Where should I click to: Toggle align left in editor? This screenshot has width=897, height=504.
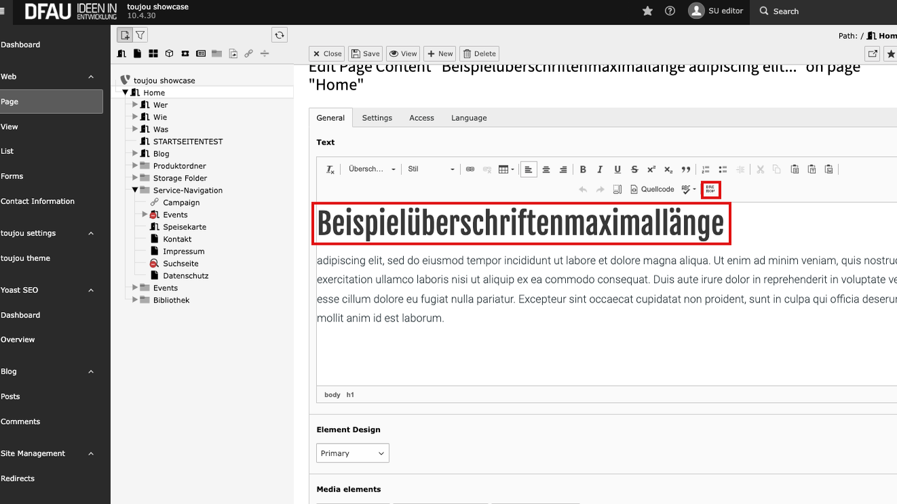tap(529, 170)
